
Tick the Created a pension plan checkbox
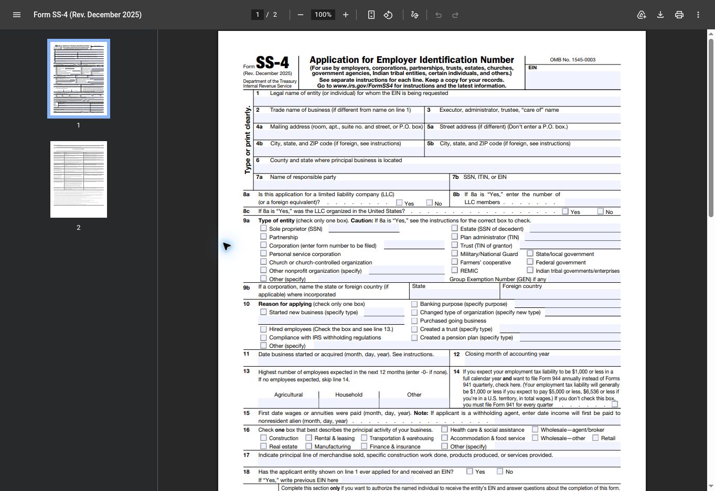pos(414,337)
